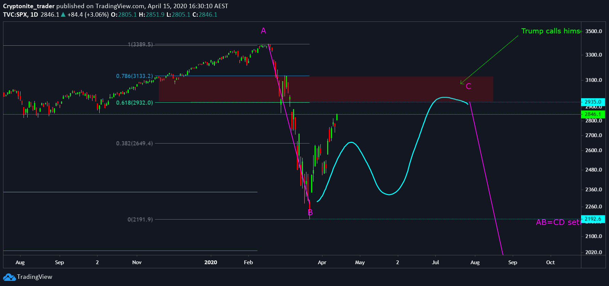
Task: Select the magenta point A label
Action: [263, 31]
